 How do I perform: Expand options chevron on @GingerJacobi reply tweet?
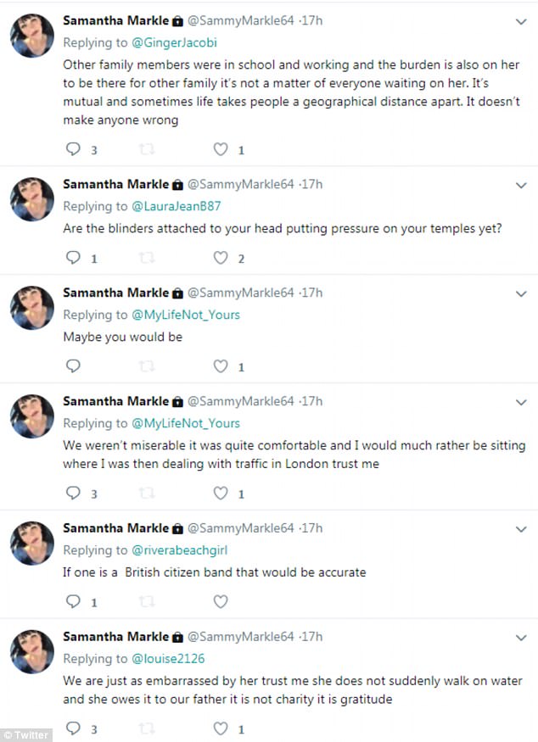(x=521, y=22)
